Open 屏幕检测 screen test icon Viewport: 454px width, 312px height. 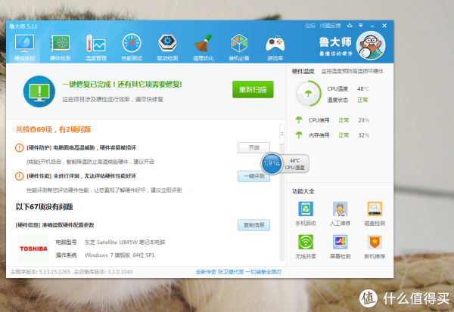pos(340,242)
